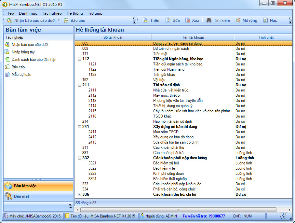Select row 334 Phải trả cán bộ, công chức
The height and width of the screenshot is (223, 295).
point(184,189)
